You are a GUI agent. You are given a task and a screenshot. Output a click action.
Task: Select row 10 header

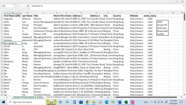(2, 43)
